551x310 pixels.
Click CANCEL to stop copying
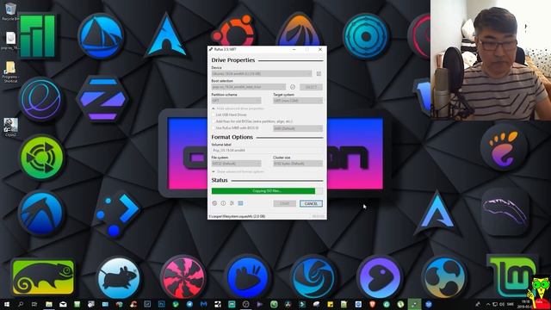tap(311, 203)
